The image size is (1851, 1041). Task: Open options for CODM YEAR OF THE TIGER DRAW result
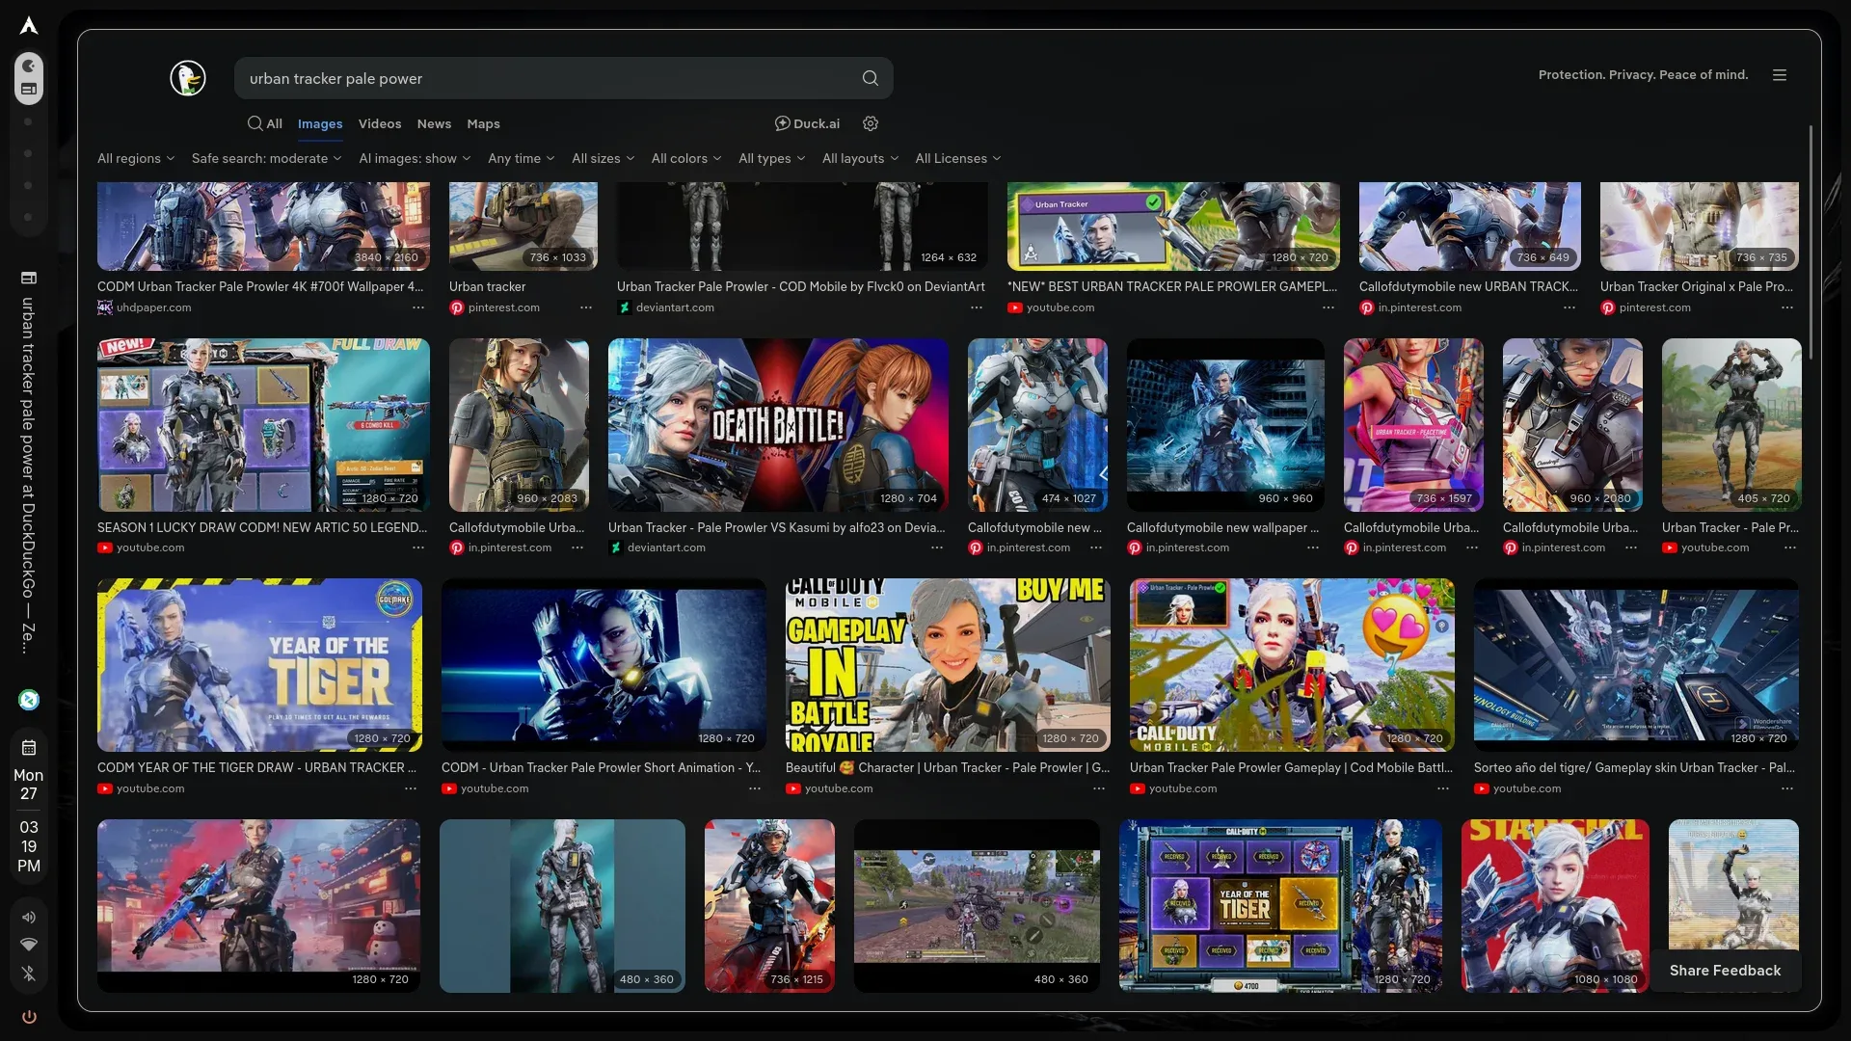(411, 788)
